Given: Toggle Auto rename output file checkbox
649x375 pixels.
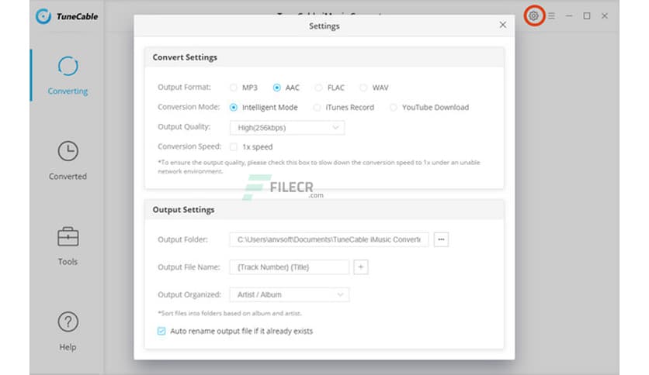Looking at the screenshot, I should pos(161,331).
